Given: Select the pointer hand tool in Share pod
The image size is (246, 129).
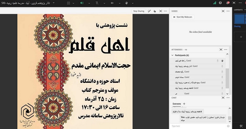Looking at the screenshot, I should point(155,11).
